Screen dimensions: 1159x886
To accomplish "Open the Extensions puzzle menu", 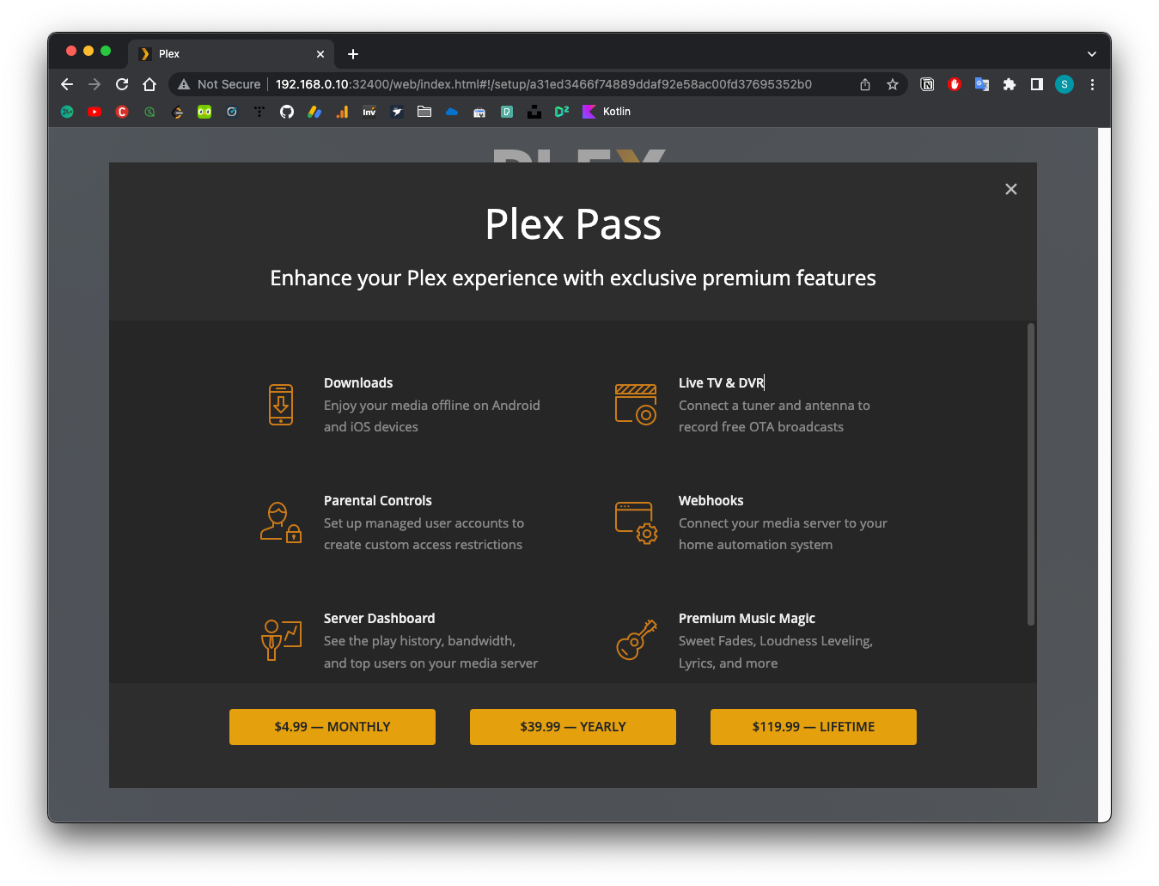I will (x=1010, y=84).
